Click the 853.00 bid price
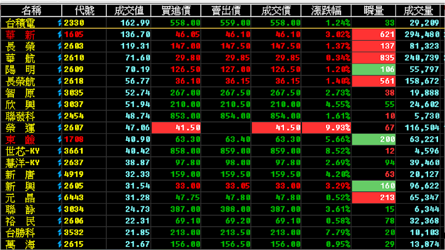Viewport: 445px width, 250px height. [185, 116]
